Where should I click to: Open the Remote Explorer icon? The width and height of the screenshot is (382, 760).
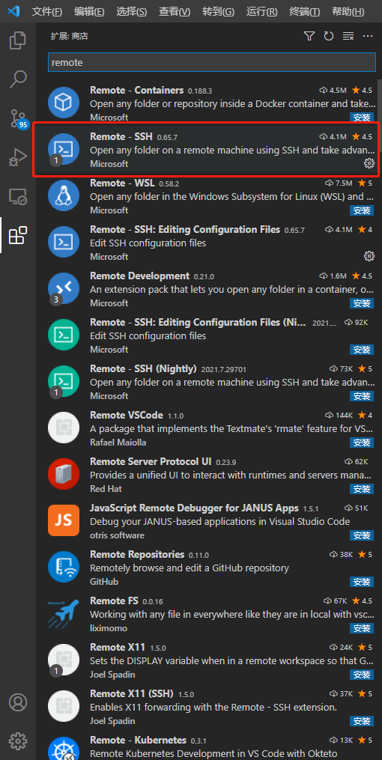[18, 196]
